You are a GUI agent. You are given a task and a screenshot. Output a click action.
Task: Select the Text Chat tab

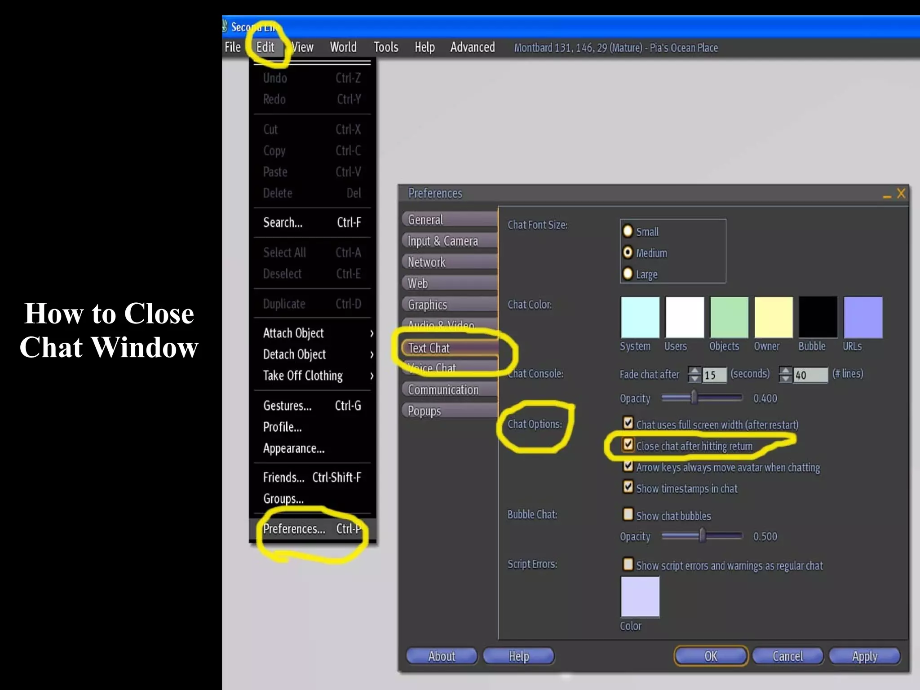pos(450,348)
